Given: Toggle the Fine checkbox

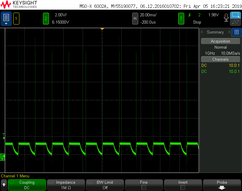Looking at the screenshot, I should (144, 188).
